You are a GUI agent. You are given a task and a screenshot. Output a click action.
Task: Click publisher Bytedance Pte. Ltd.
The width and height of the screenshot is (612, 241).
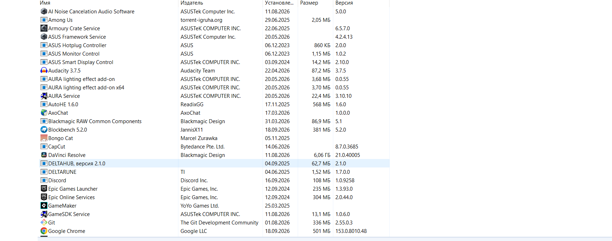coord(202,146)
